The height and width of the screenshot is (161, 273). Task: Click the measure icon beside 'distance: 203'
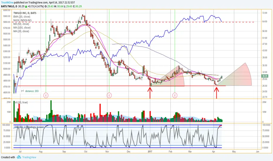click(x=23, y=91)
